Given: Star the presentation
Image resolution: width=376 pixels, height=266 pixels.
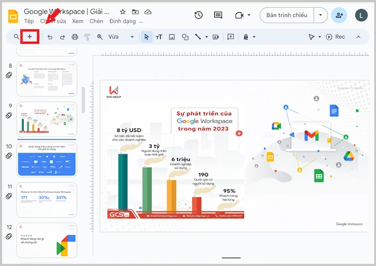Looking at the screenshot, I should pos(123,12).
